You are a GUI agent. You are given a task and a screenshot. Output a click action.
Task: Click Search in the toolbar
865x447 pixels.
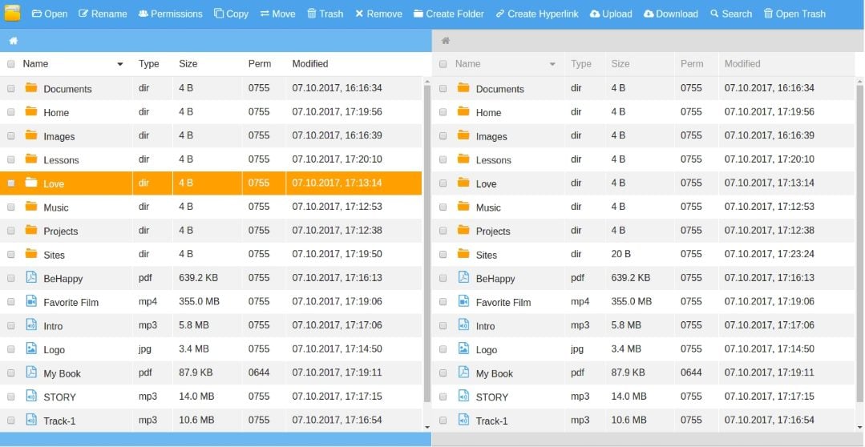point(731,14)
